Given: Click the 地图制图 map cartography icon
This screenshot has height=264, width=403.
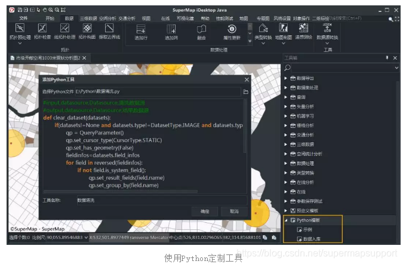Looking at the screenshot, I should pyautogui.click(x=283, y=27).
